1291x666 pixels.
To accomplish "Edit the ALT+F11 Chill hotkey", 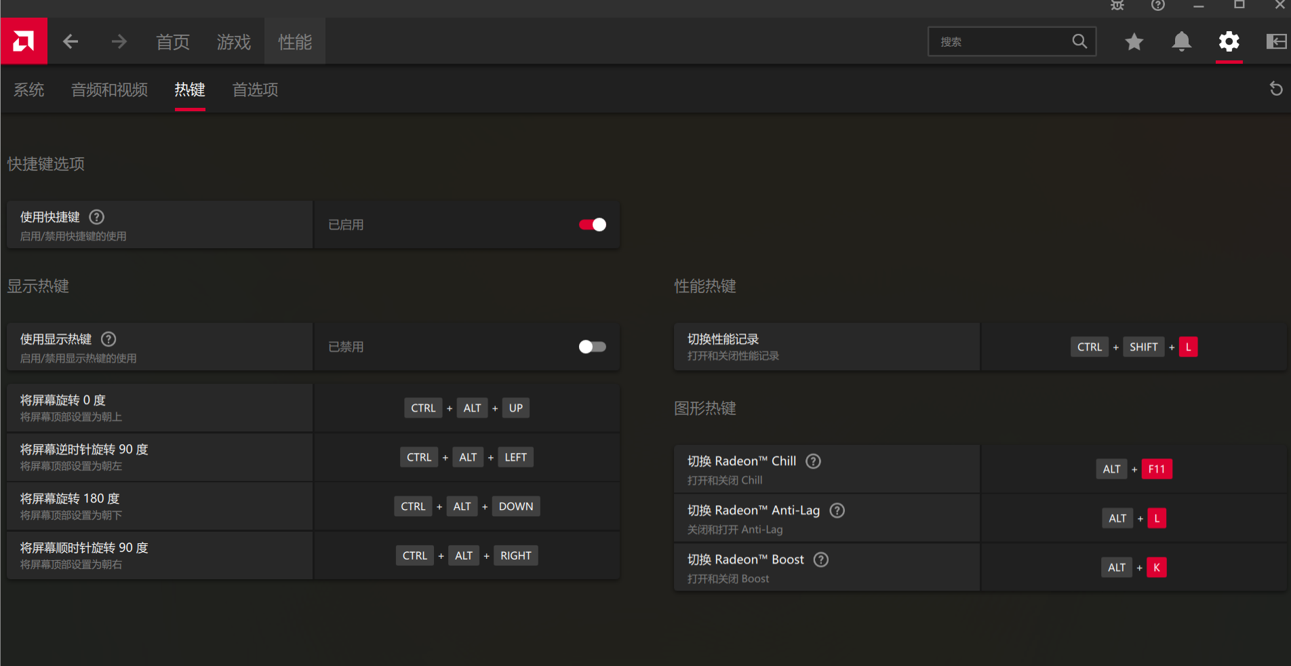I will 1134,469.
